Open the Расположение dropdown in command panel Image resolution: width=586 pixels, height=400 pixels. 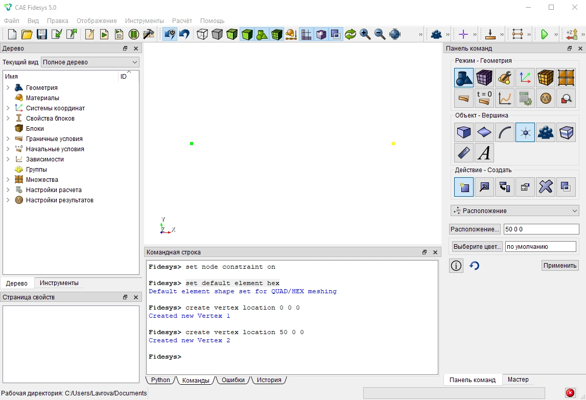point(514,211)
